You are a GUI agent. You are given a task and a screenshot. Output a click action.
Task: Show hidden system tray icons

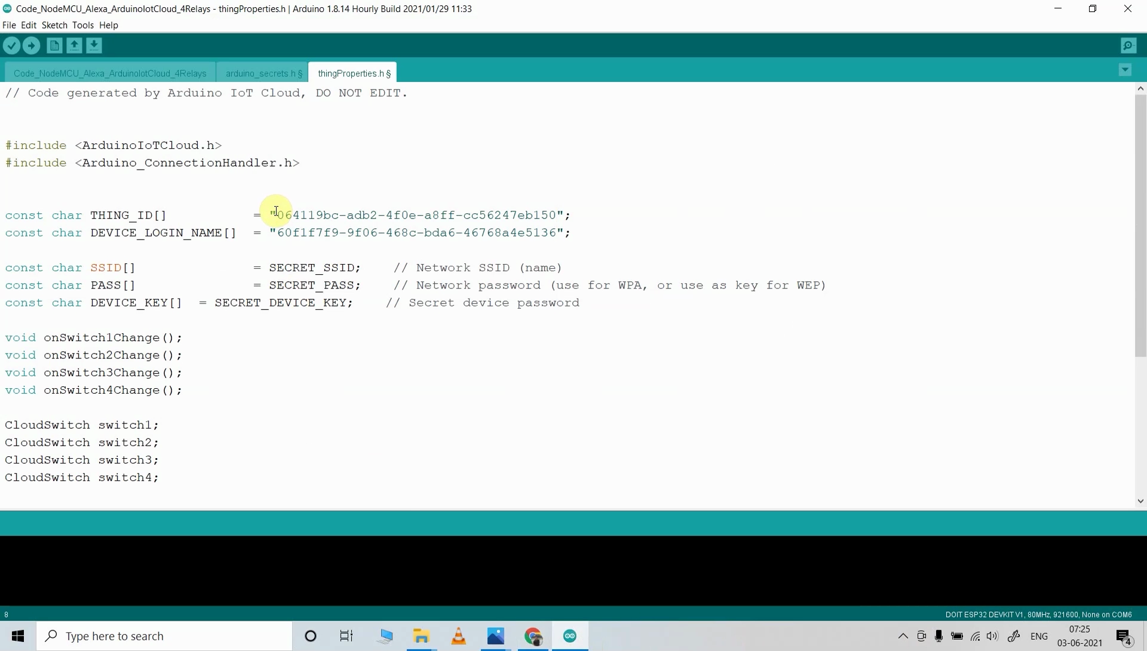pos(903,636)
